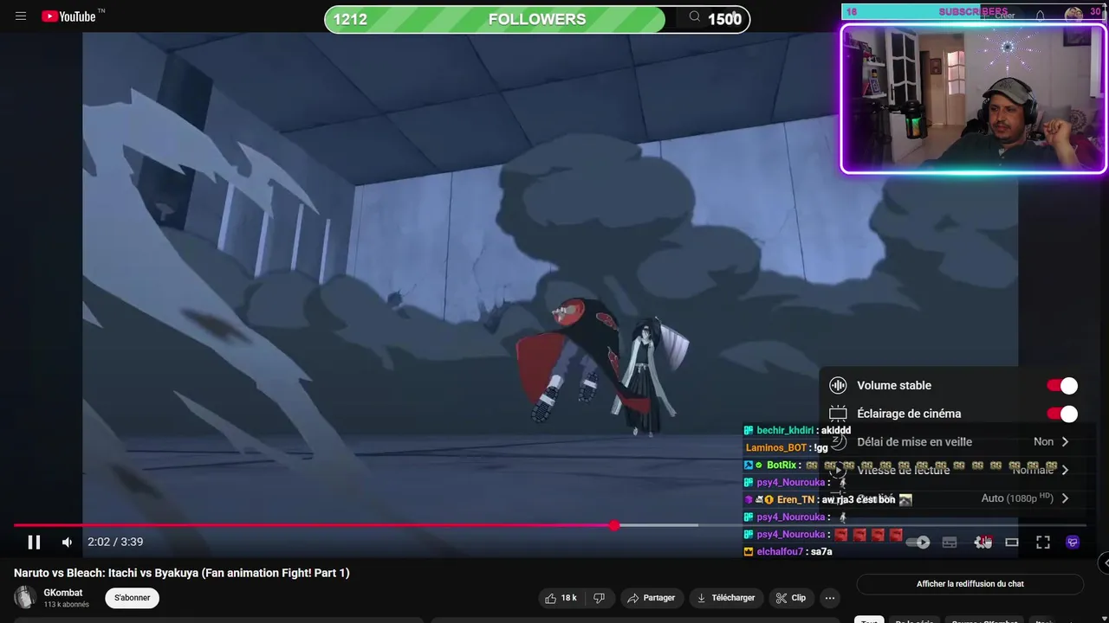Click chat username Eren_TN
Screen dimensions: 1109x623
pos(795,500)
